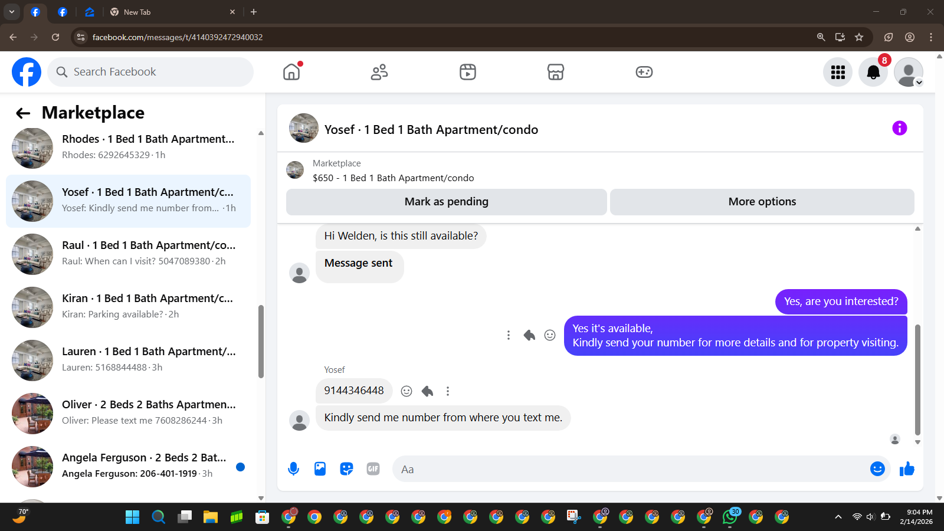The height and width of the screenshot is (531, 944).
Task: Open the tab search dropdown
Action: [11, 12]
